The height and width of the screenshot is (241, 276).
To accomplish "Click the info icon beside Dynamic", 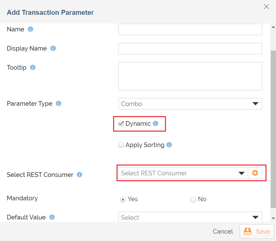I will pos(155,124).
